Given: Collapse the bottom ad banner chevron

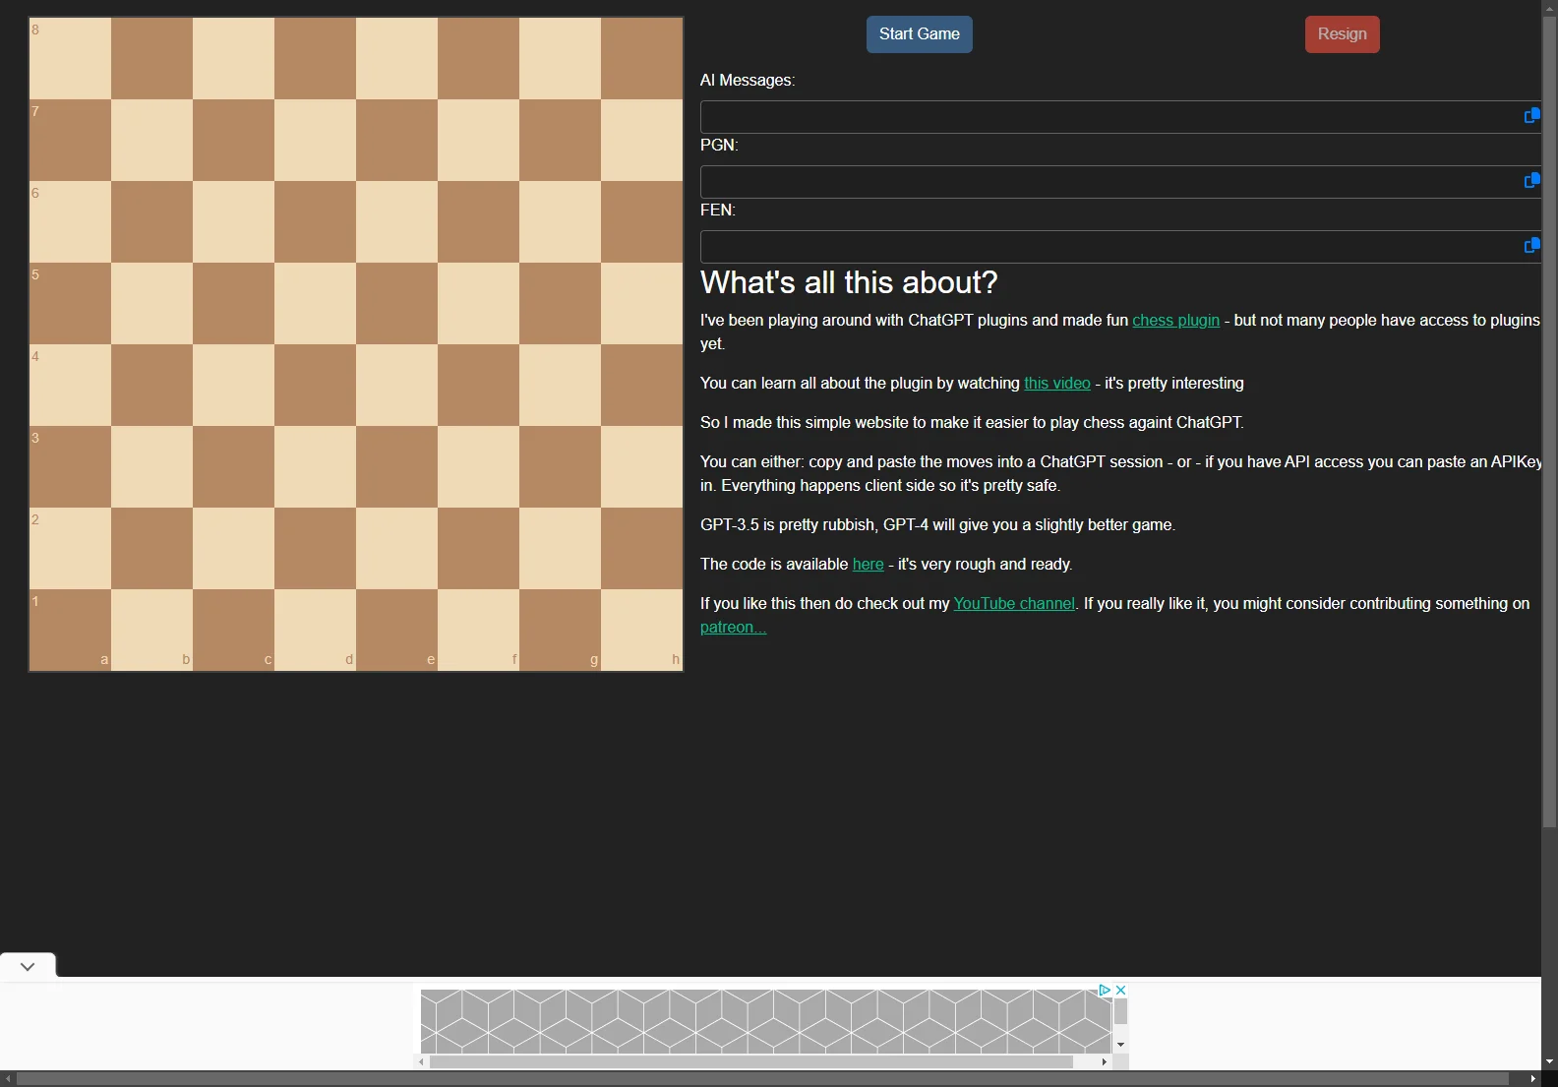Looking at the screenshot, I should [28, 966].
